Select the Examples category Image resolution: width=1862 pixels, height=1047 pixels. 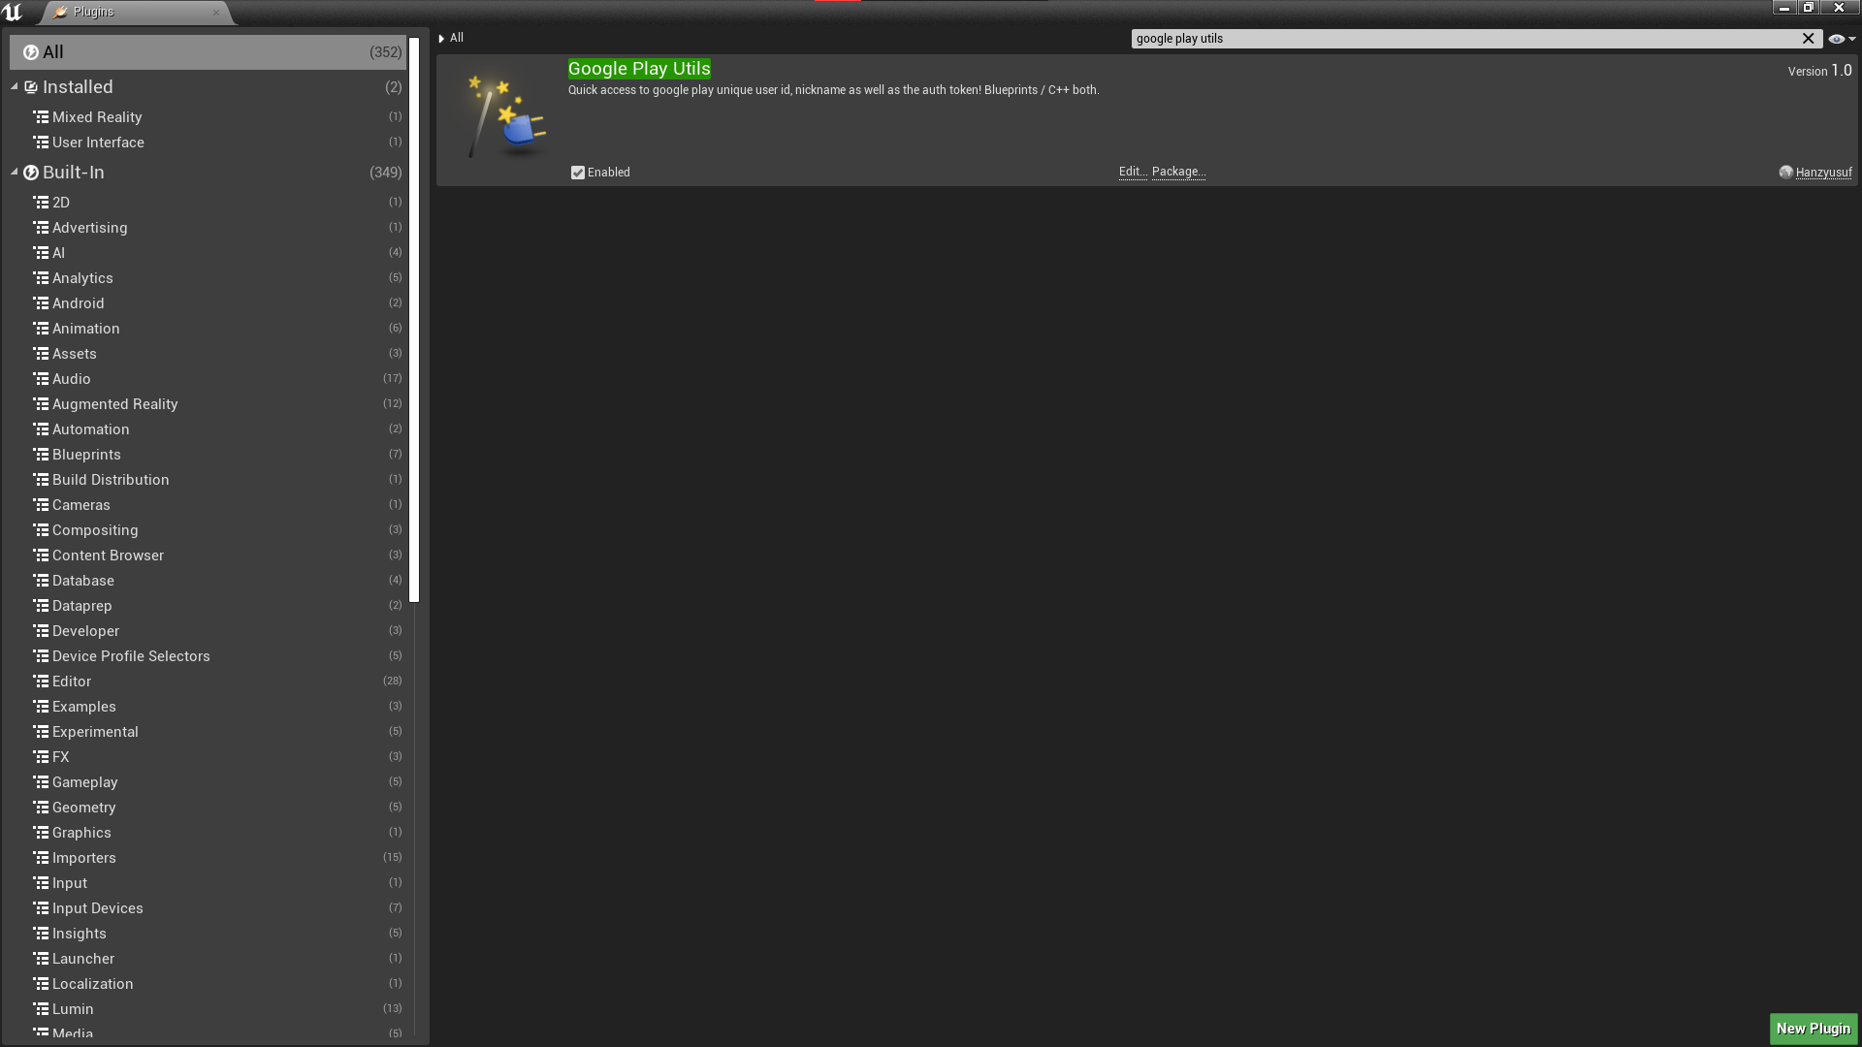tap(208, 707)
